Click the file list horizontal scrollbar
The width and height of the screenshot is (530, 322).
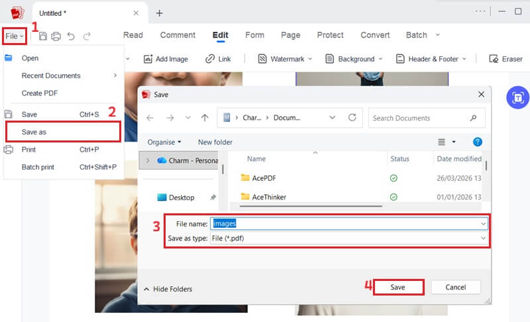[x=311, y=205]
